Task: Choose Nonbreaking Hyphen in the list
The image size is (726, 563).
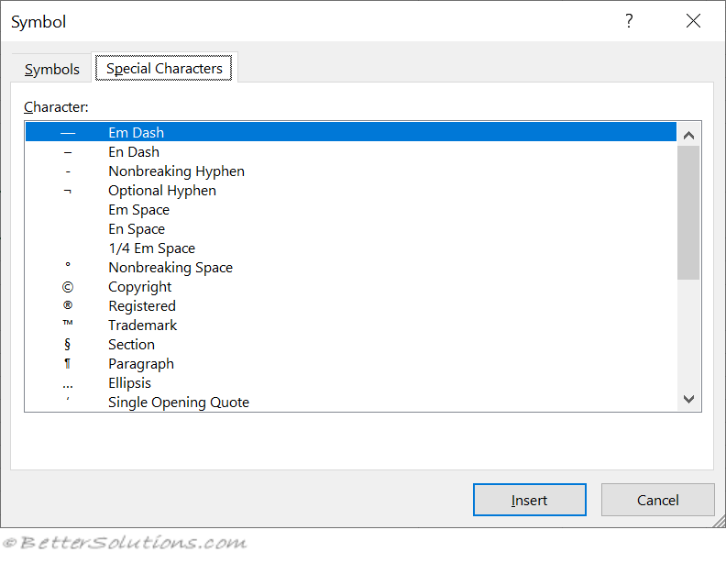Action: [x=351, y=171]
